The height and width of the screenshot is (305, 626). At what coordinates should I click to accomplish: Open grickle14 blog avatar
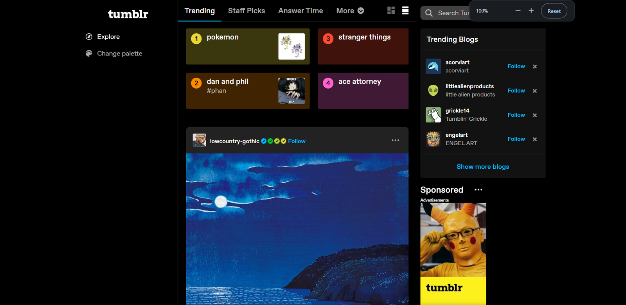click(x=433, y=115)
